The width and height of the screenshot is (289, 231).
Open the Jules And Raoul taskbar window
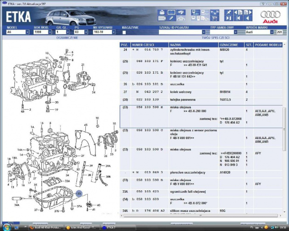[x=82, y=227]
